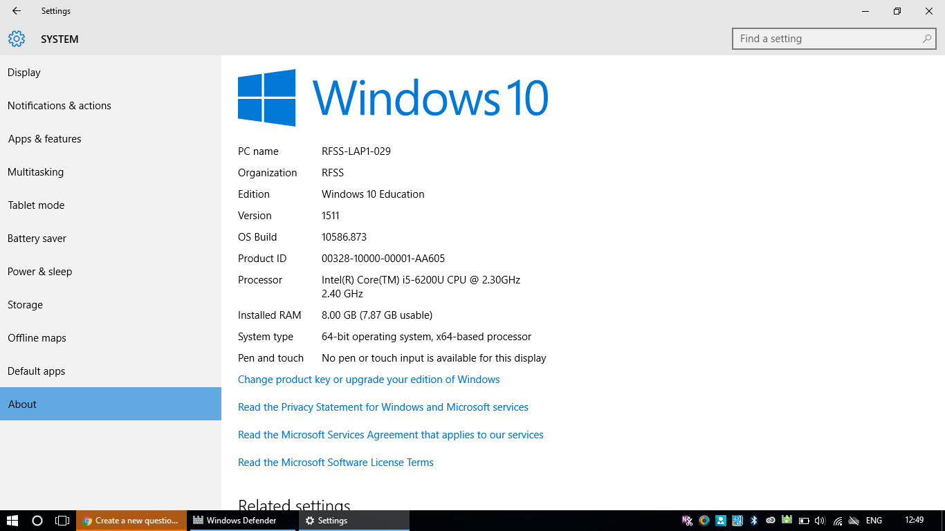
Task: Click the Creative Cloud tray icon
Action: pyautogui.click(x=771, y=521)
